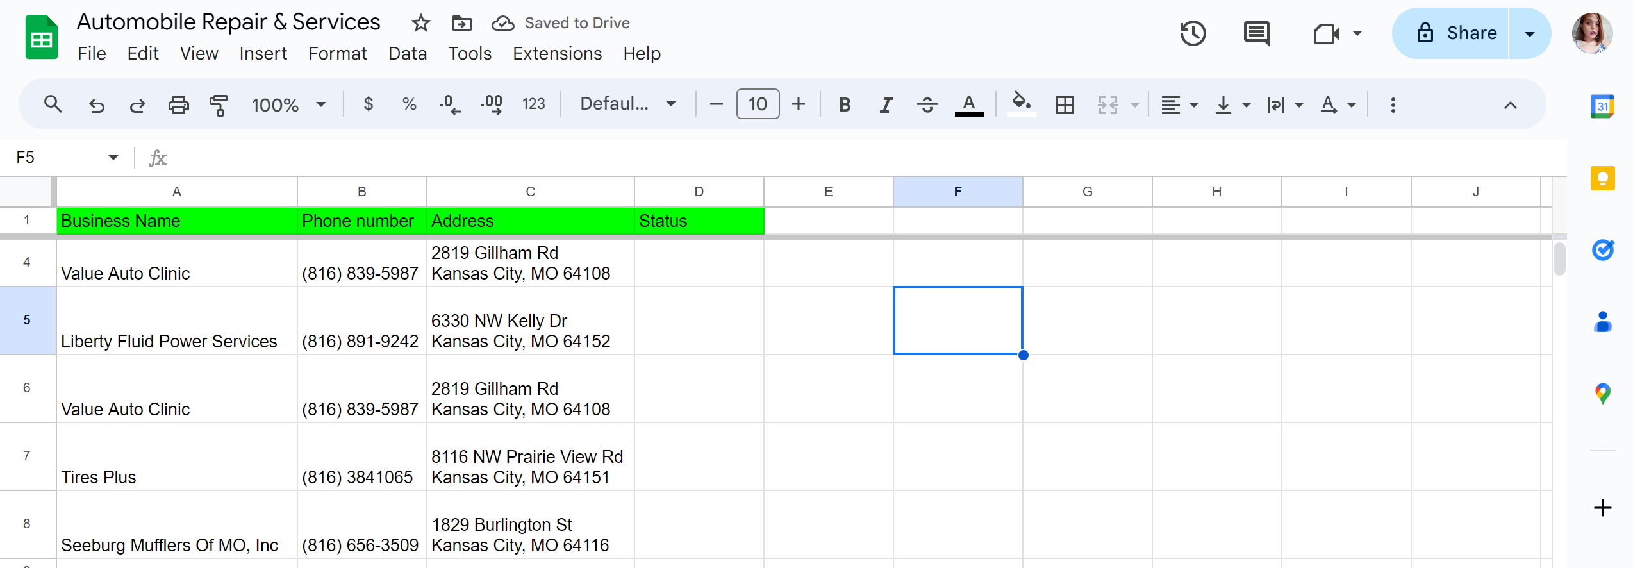
Task: Click the merge cells icon
Action: pyautogui.click(x=1108, y=104)
